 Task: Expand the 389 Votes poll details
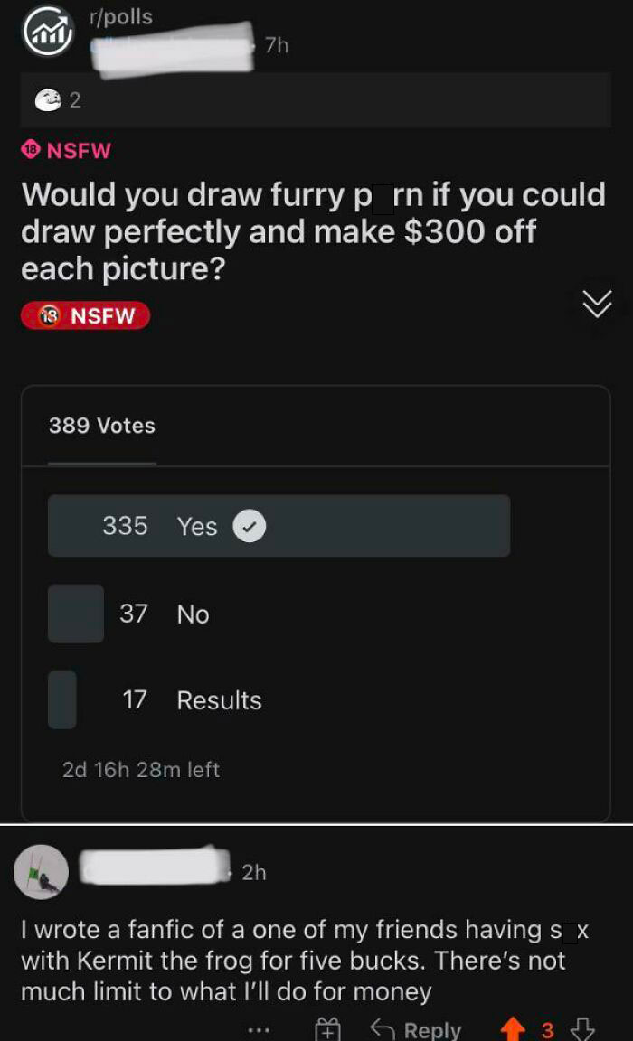pyautogui.click(x=102, y=427)
